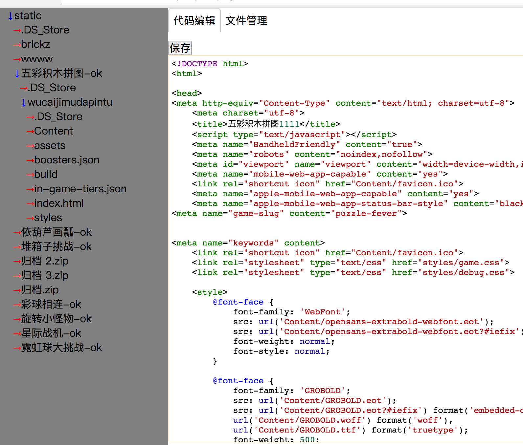The height and width of the screenshot is (445, 523).
Task: Expand the build folder arrow
Action: tap(30, 175)
